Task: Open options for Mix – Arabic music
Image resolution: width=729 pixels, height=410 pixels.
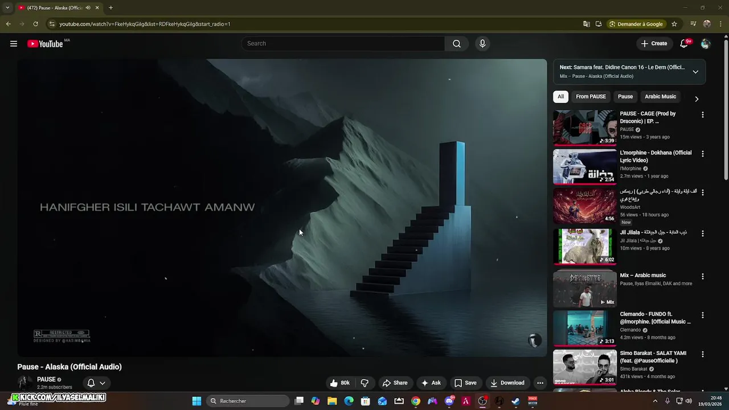Action: pyautogui.click(x=702, y=276)
